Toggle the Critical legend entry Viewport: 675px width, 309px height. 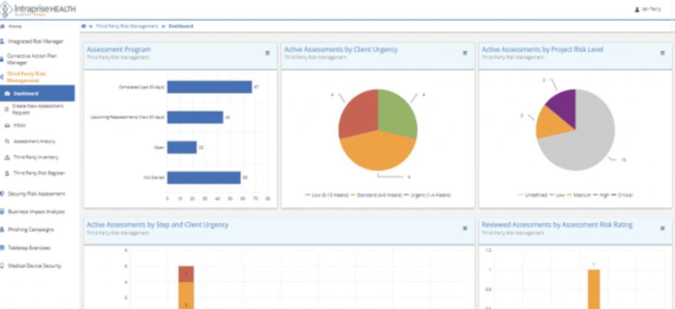622,195
